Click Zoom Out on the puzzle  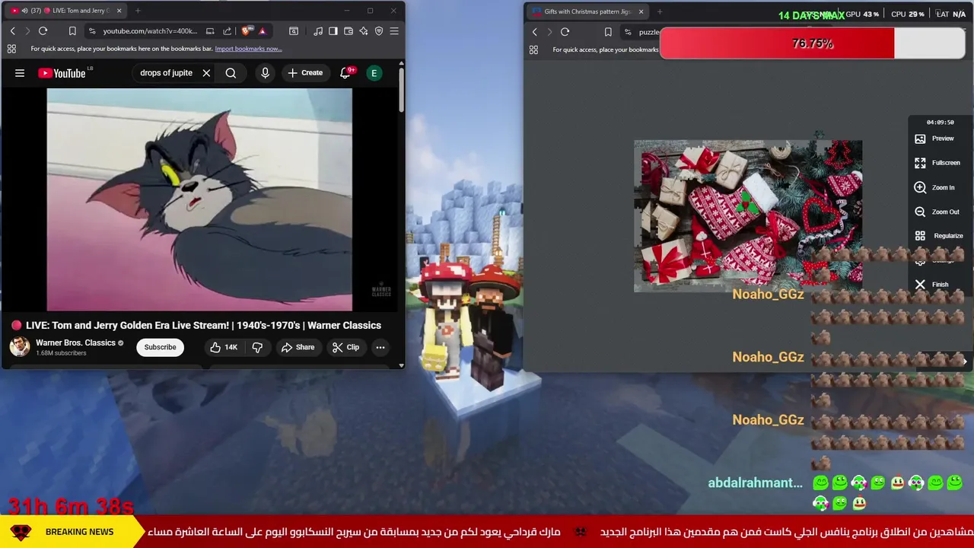point(937,212)
